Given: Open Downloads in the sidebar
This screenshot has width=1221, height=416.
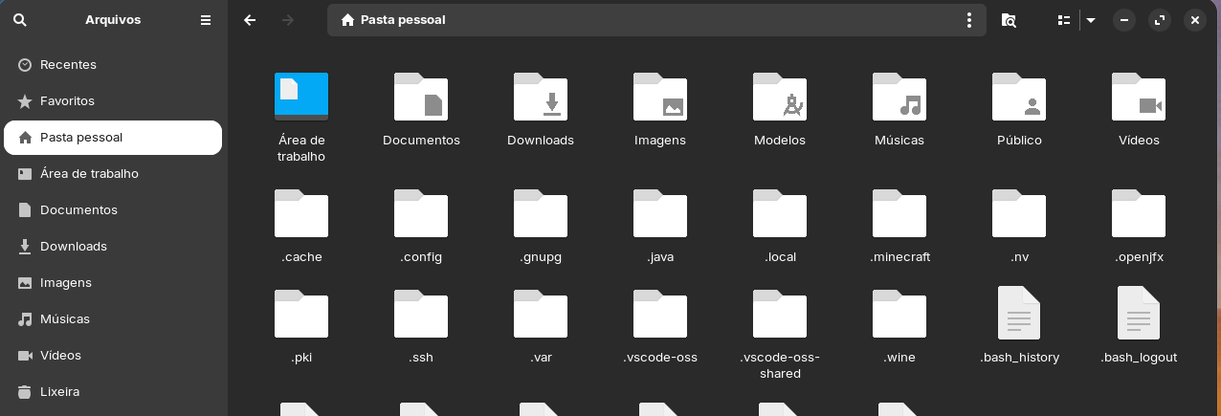Looking at the screenshot, I should tap(113, 246).
